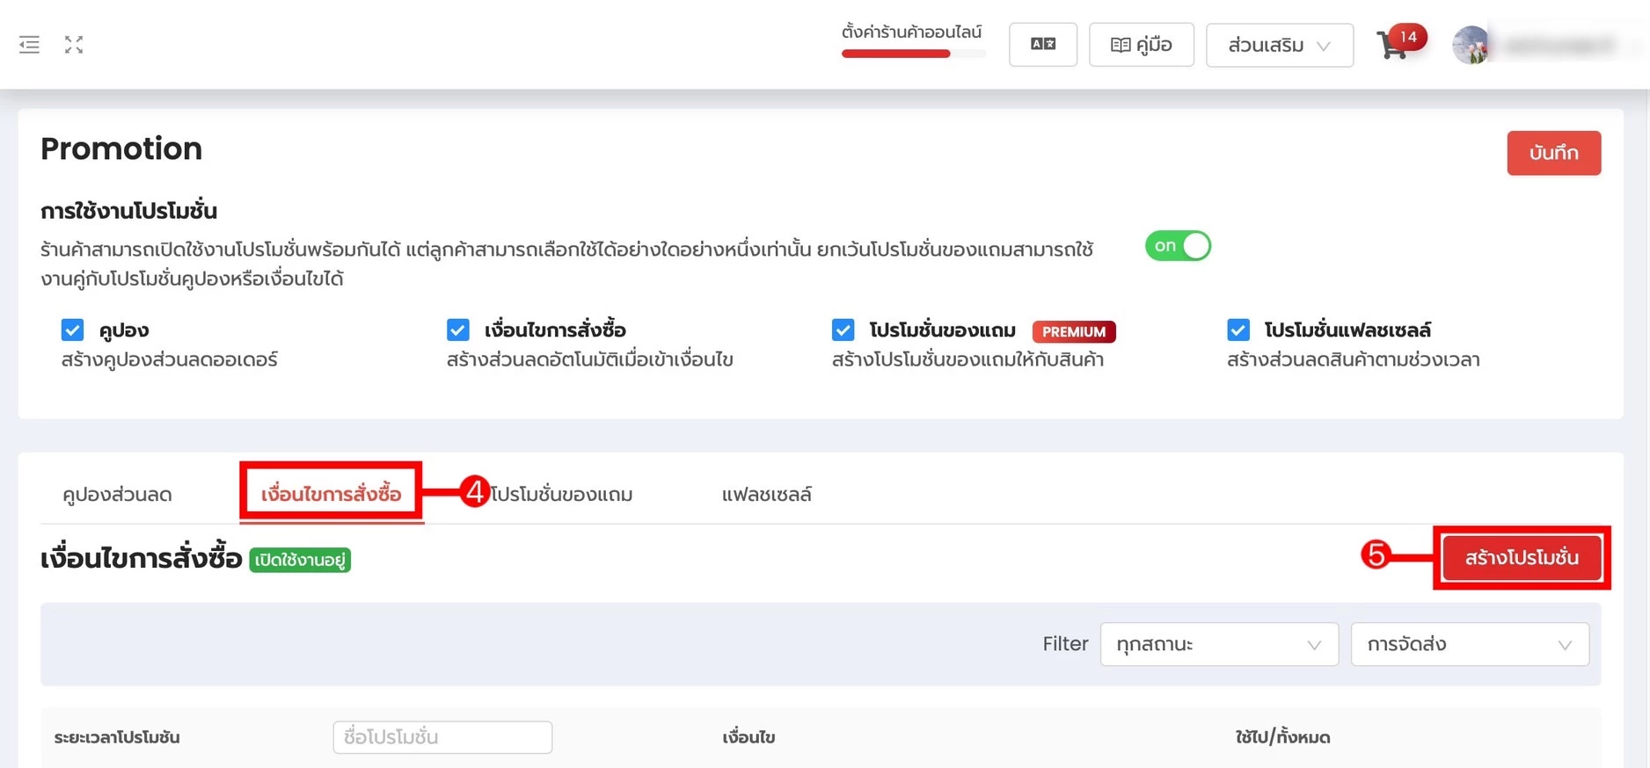Click the PREMIUM badge

(x=1074, y=331)
